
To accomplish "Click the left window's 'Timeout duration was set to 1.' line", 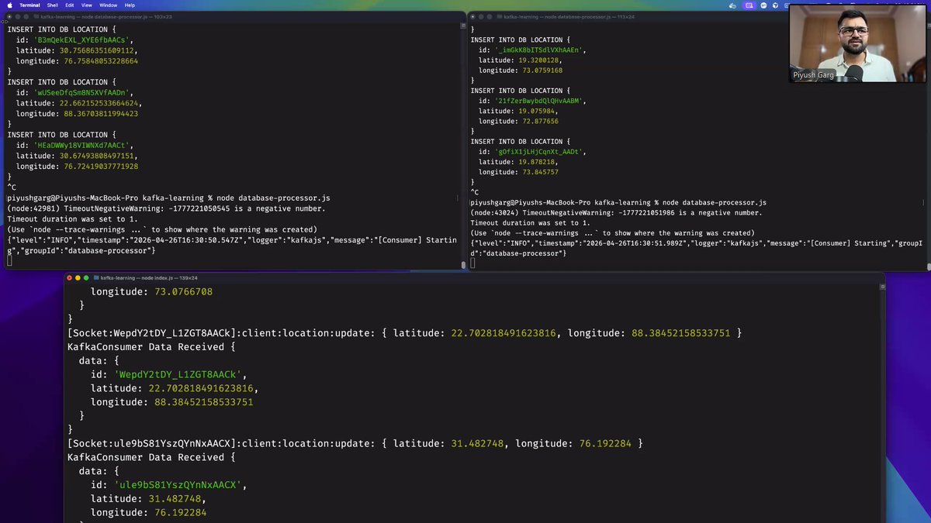I will point(71,218).
